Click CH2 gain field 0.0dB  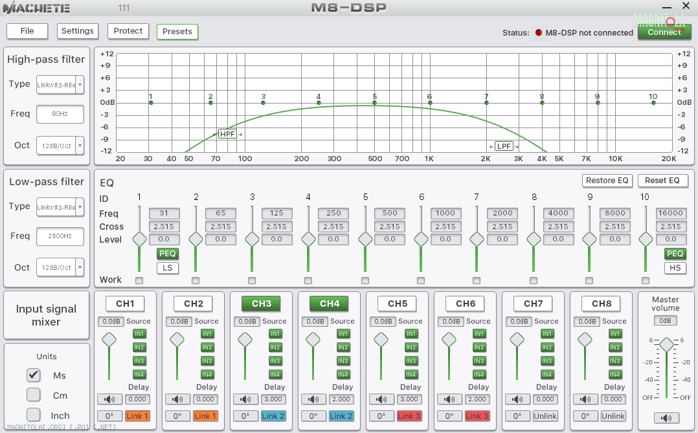click(x=179, y=321)
